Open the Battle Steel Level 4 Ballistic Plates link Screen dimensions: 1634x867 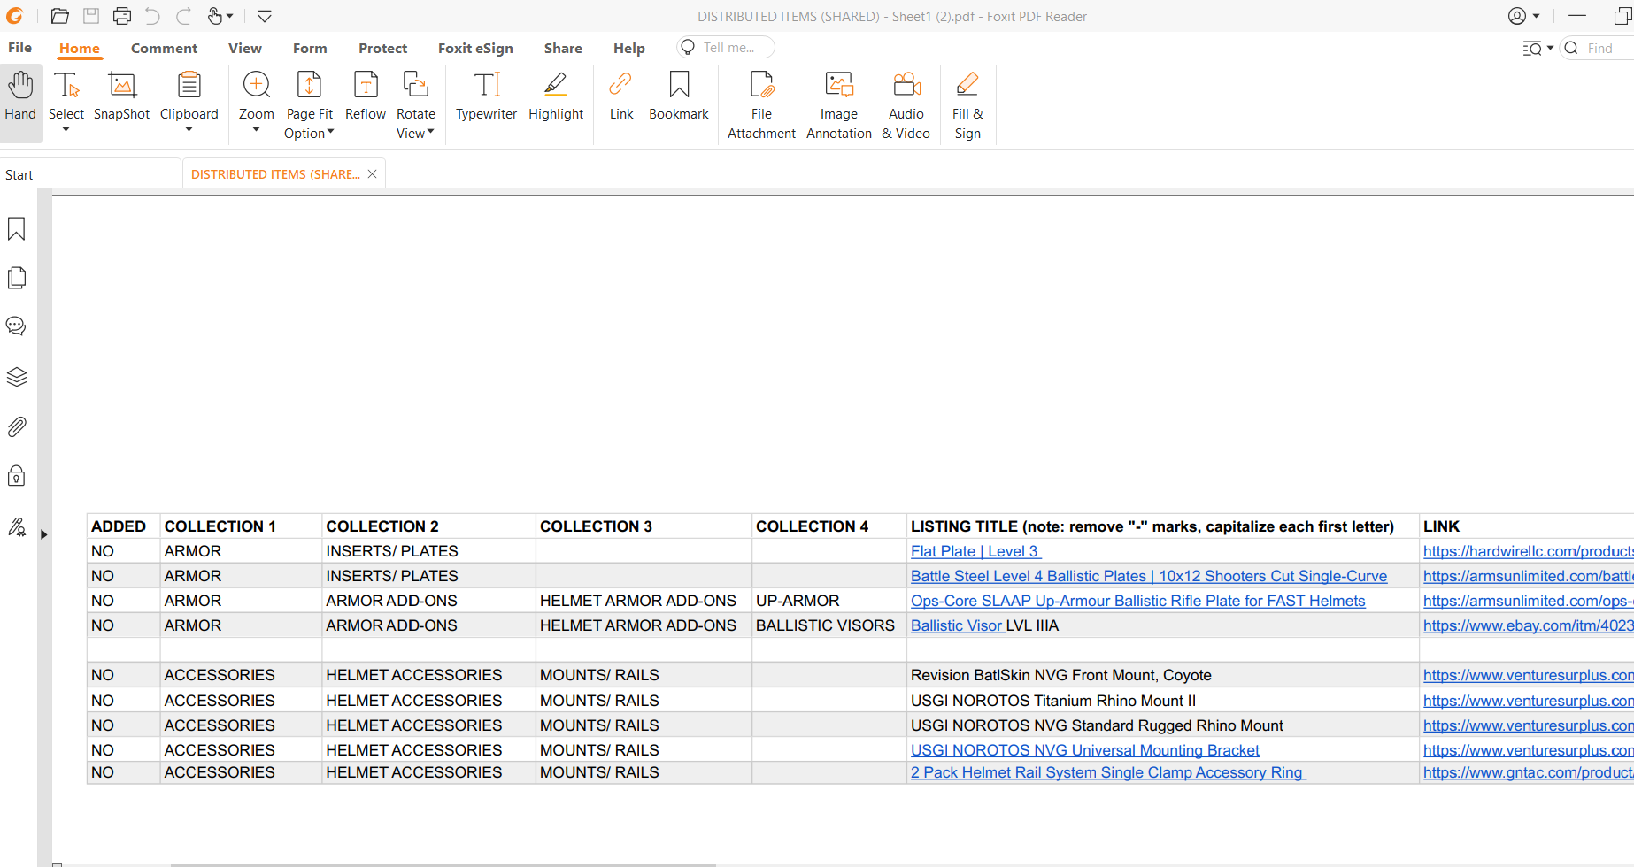point(1149,576)
